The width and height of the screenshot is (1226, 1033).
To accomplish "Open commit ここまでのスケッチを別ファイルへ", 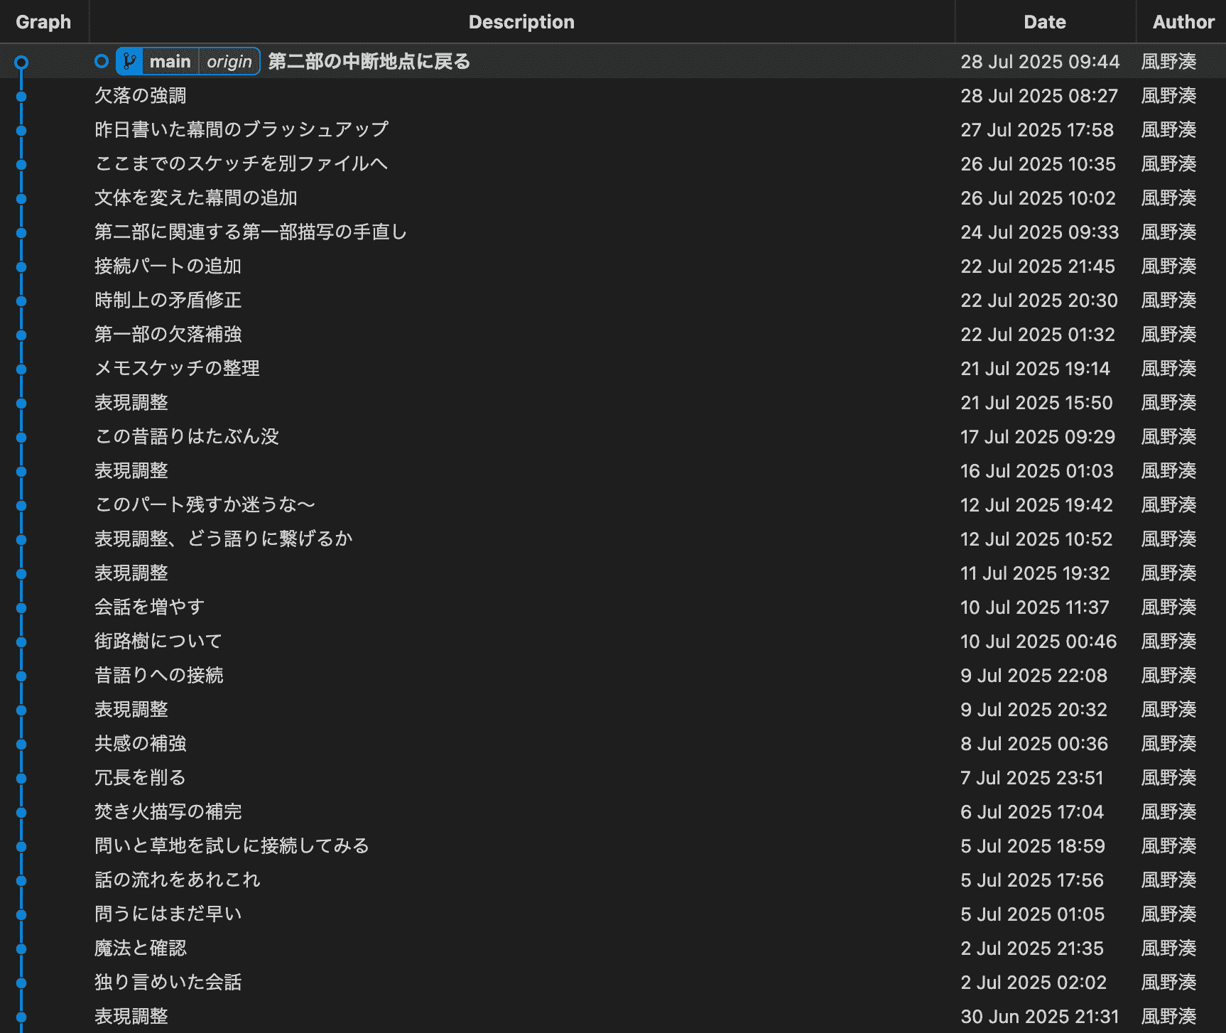I will 241,164.
